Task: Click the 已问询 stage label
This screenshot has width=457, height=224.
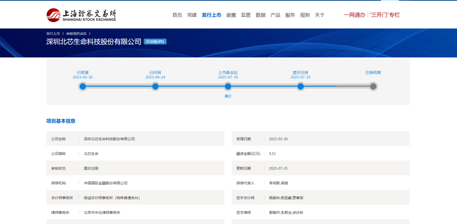Action: coord(155,73)
